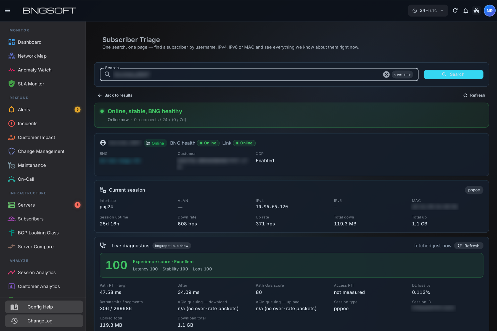
Task: Open the ChangeLog
Action: pyautogui.click(x=44, y=321)
